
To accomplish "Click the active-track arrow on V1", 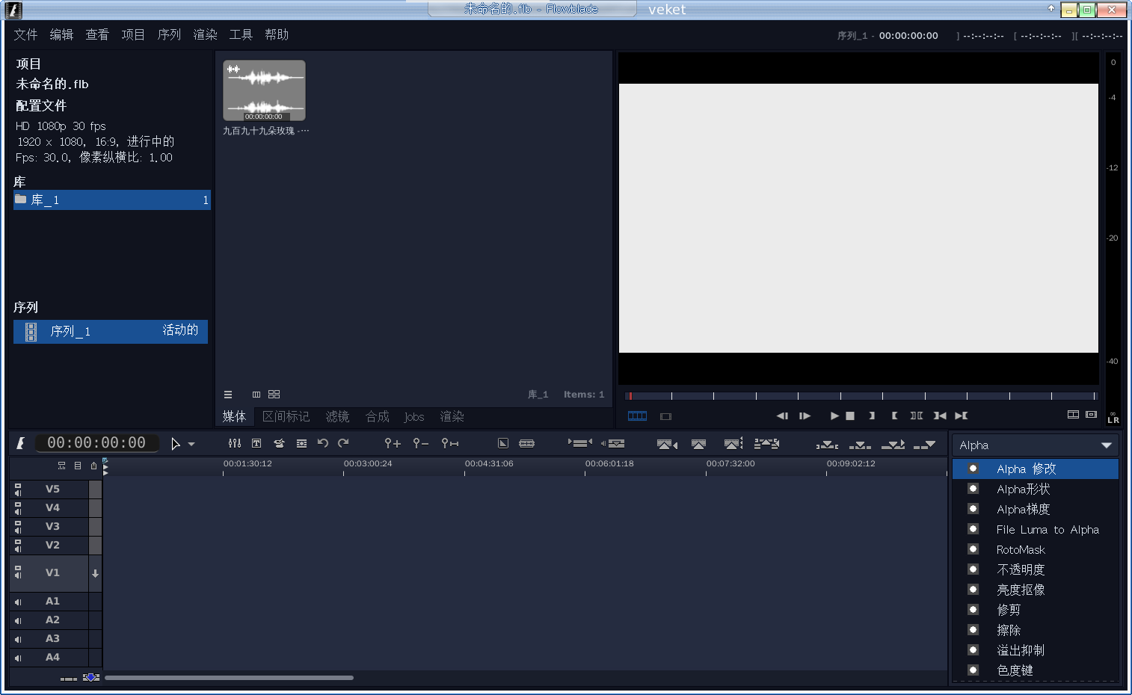I will [x=95, y=573].
